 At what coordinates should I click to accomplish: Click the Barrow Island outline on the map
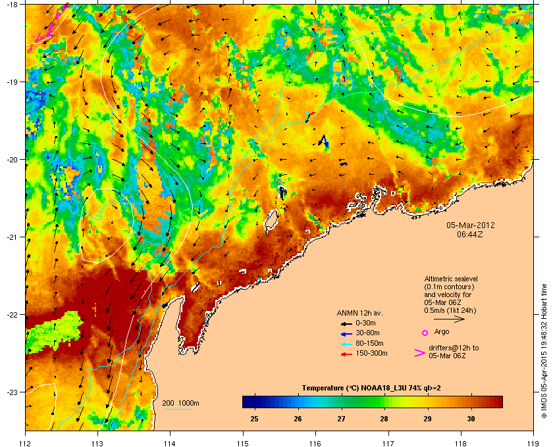coord(271,221)
